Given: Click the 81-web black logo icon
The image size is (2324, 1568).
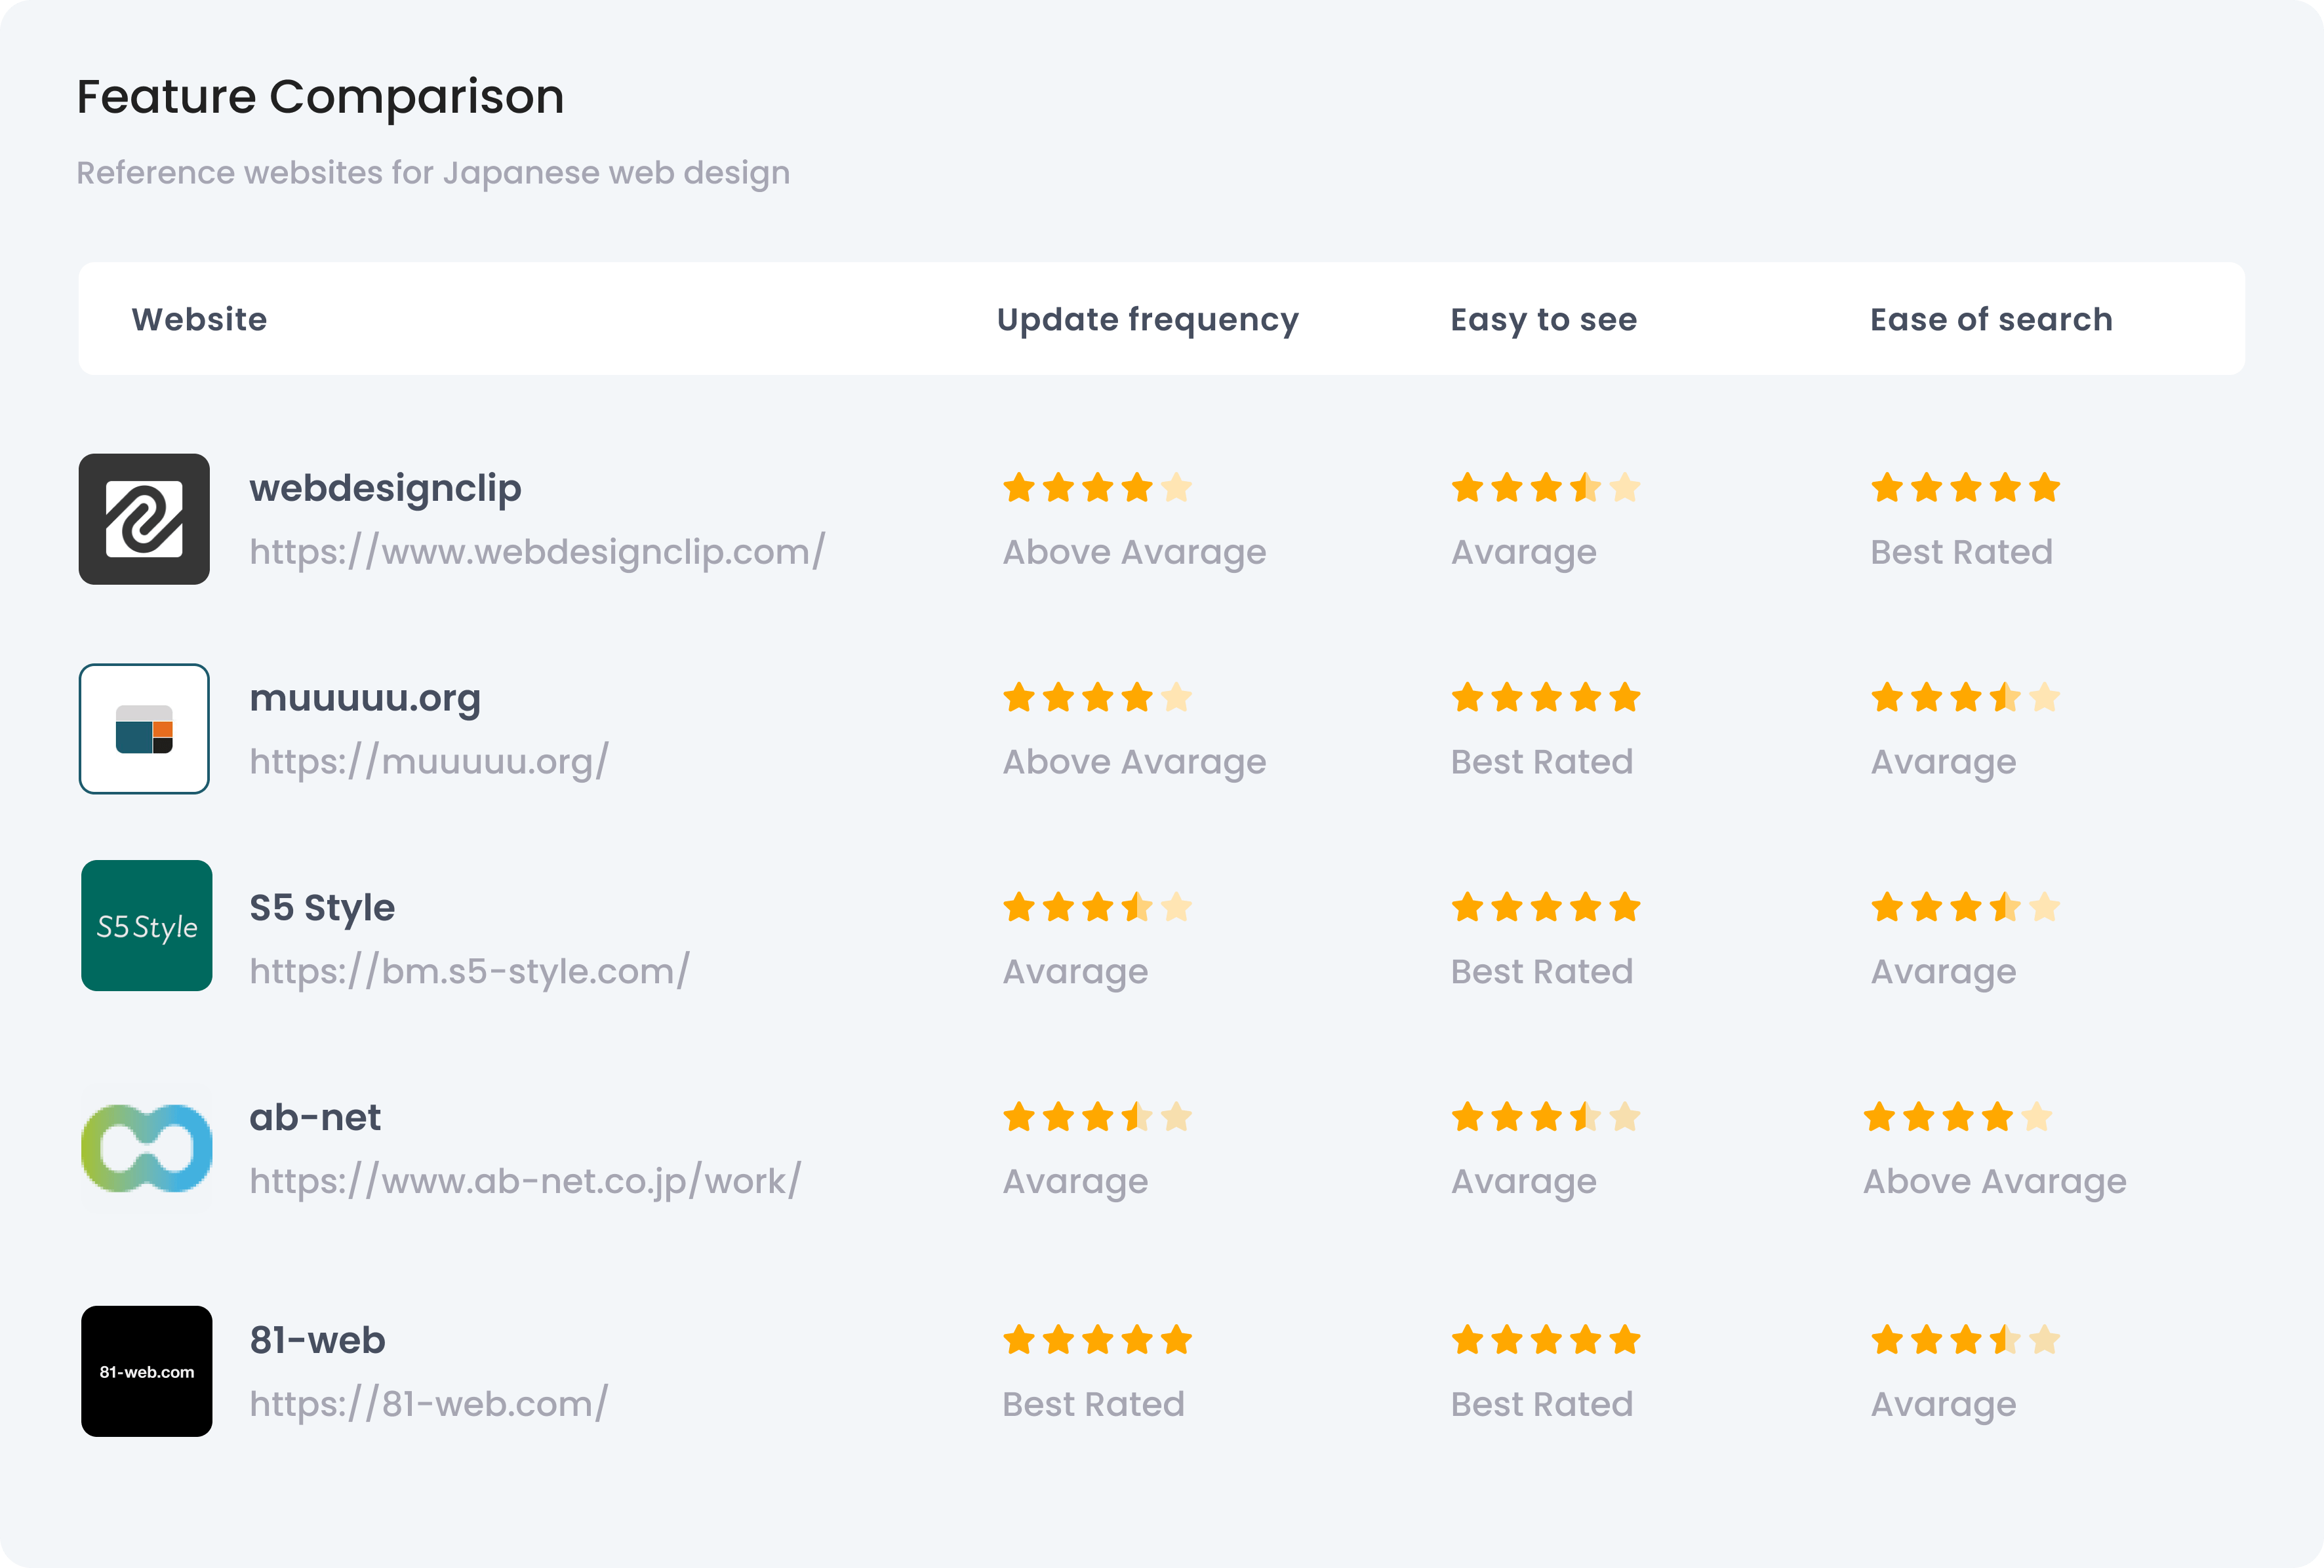Looking at the screenshot, I should 146,1371.
